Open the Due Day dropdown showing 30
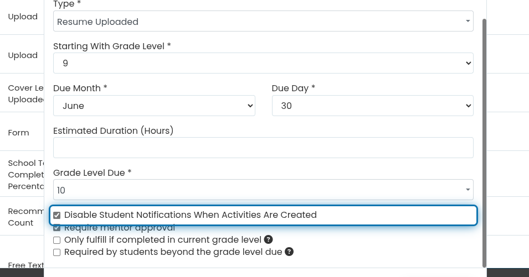The image size is (529, 277). 372,106
